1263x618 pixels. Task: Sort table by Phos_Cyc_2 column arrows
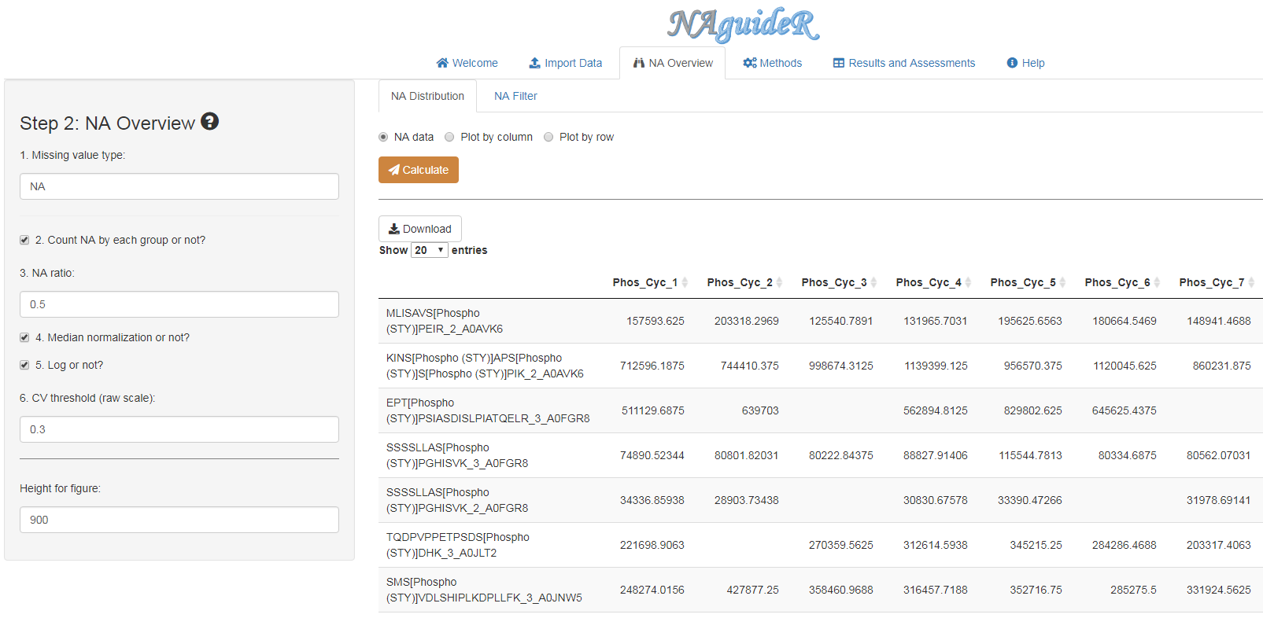tap(779, 282)
